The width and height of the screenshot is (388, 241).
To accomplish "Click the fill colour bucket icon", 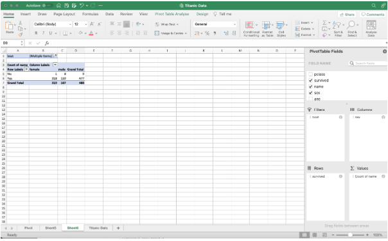I will point(81,33).
